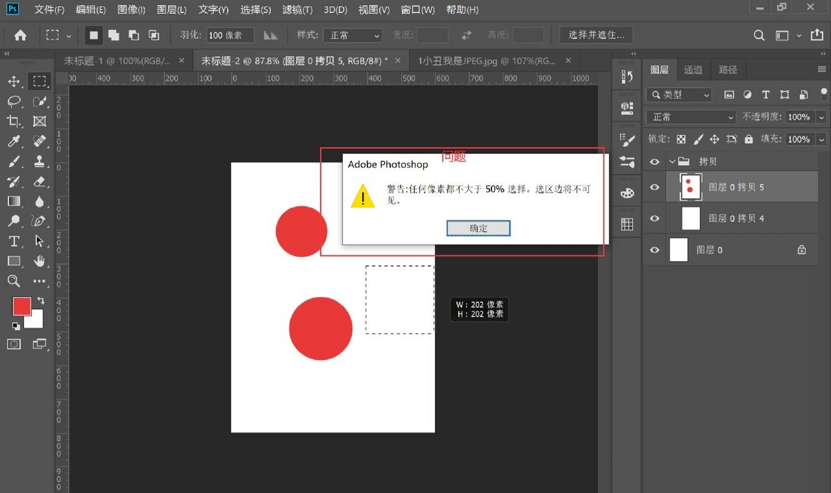Viewport: 831px width, 493px height.
Task: Open the layer blend mode dropdown
Action: click(691, 117)
